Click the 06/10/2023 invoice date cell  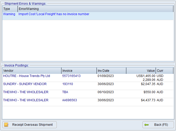click(106, 92)
